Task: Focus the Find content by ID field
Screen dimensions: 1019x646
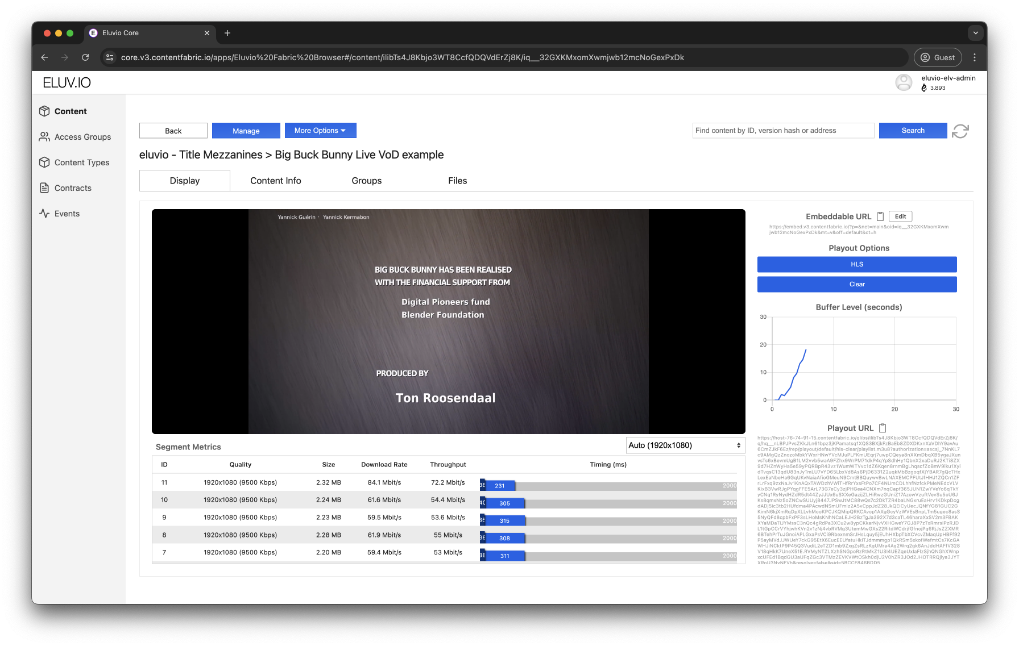Action: point(784,131)
